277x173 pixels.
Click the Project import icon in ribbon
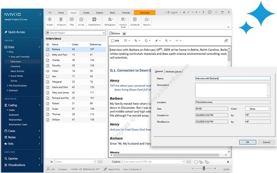pos(50,19)
